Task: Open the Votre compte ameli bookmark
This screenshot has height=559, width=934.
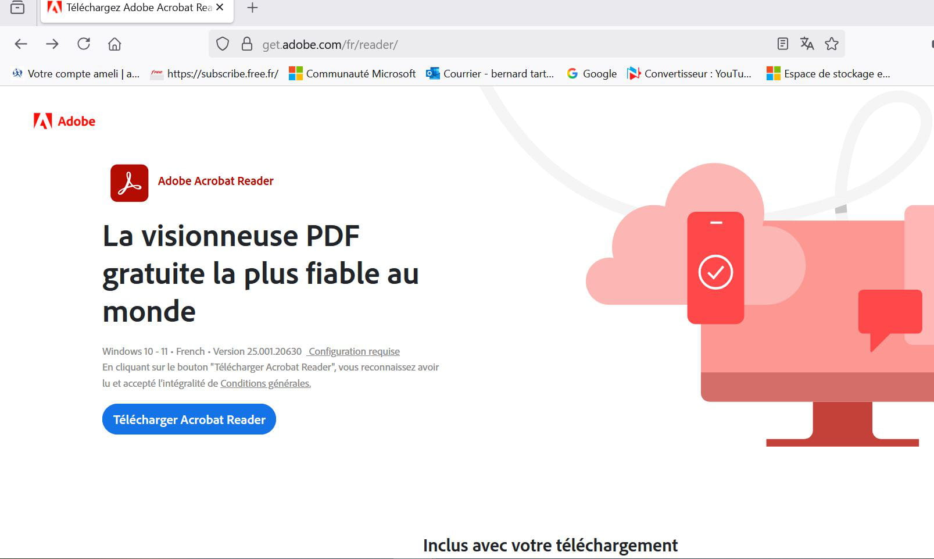Action: click(x=76, y=73)
